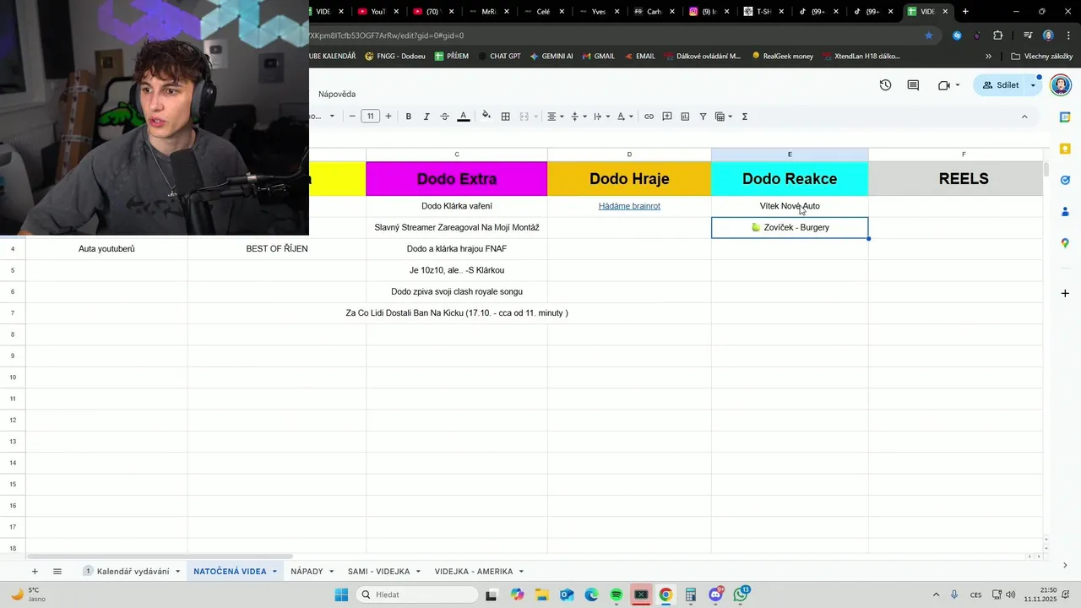Increase font size with plus button
Screen dimensions: 1081x608
click(388, 117)
